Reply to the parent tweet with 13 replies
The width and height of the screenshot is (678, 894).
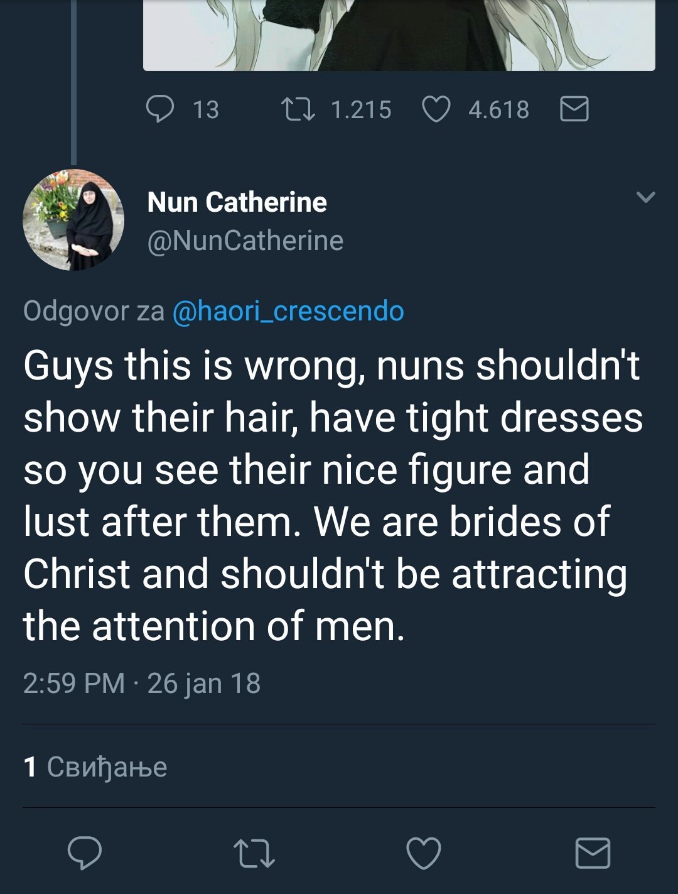(x=160, y=109)
